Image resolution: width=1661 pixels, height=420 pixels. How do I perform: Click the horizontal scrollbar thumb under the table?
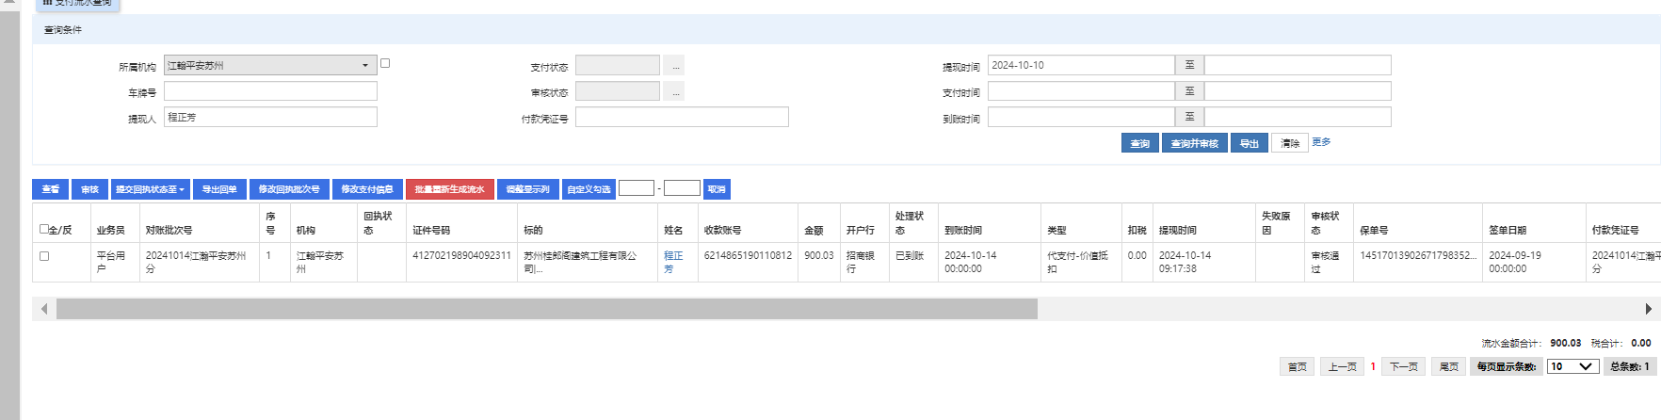(x=547, y=309)
